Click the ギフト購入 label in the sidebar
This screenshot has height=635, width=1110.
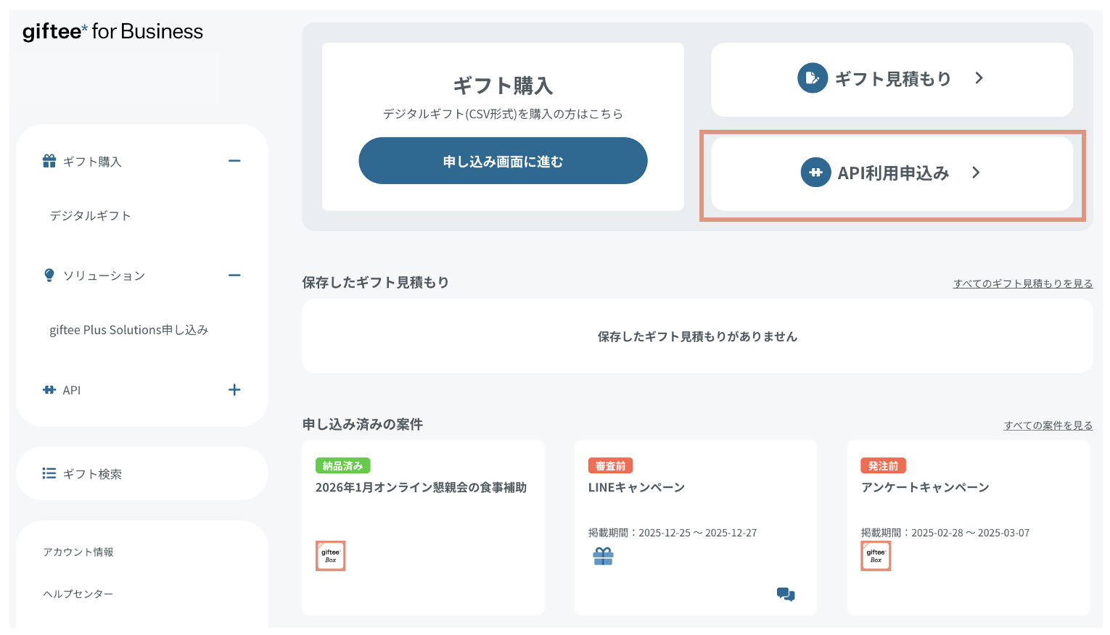click(x=92, y=162)
